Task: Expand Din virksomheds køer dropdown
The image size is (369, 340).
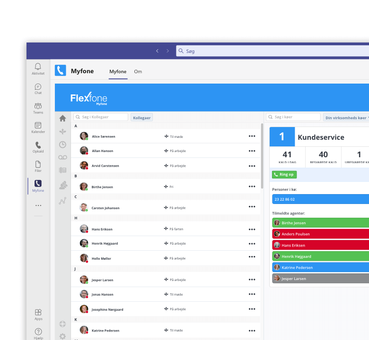Action: pos(346,118)
